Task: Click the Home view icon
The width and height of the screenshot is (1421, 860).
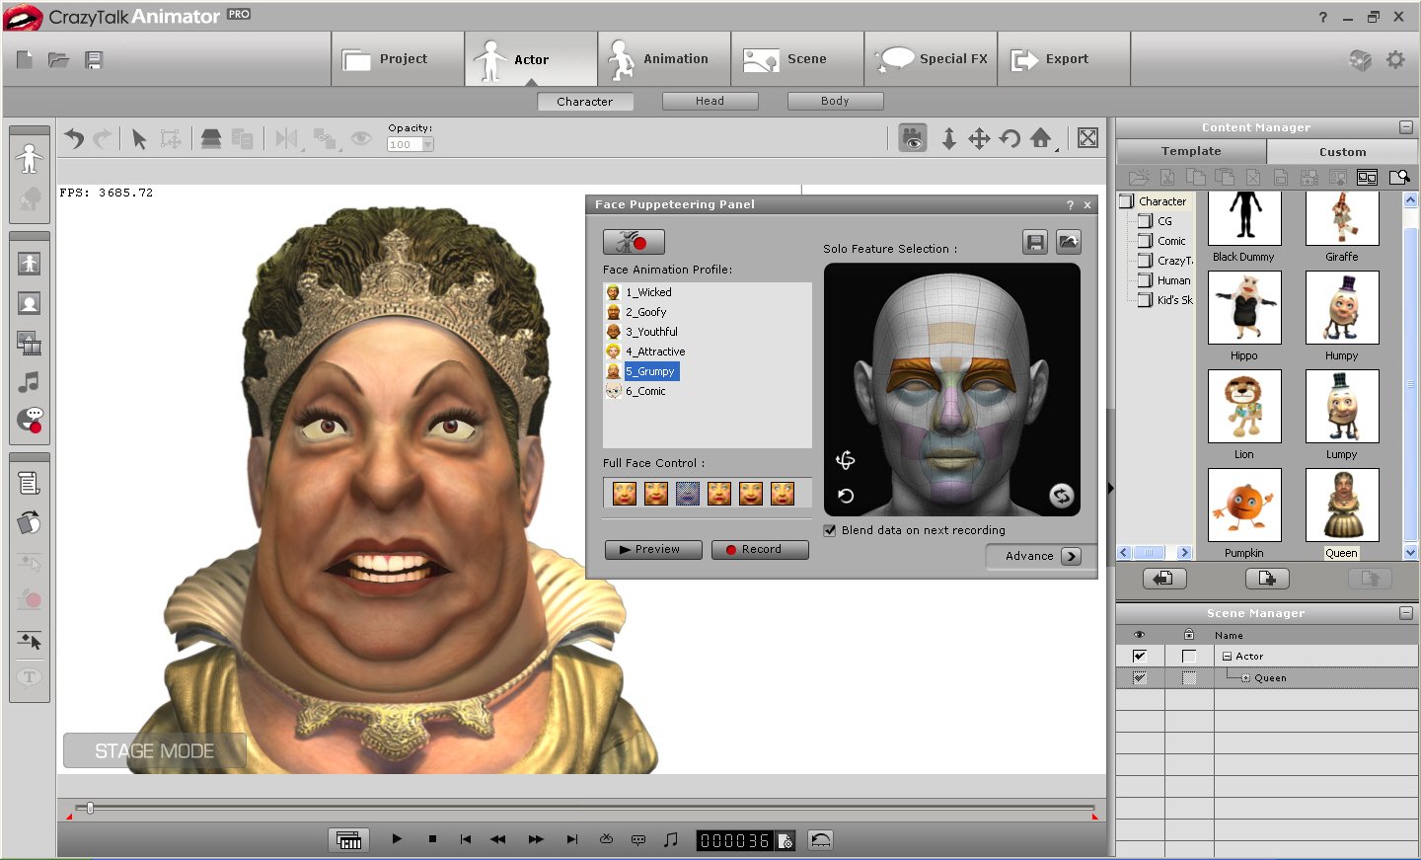Action: pos(1041,138)
